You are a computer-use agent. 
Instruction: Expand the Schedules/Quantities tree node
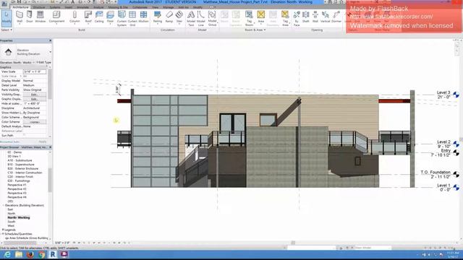[x=3, y=234]
